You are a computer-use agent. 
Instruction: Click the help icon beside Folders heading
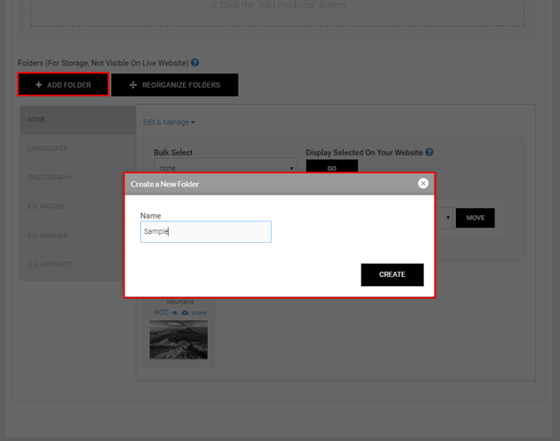tap(195, 63)
